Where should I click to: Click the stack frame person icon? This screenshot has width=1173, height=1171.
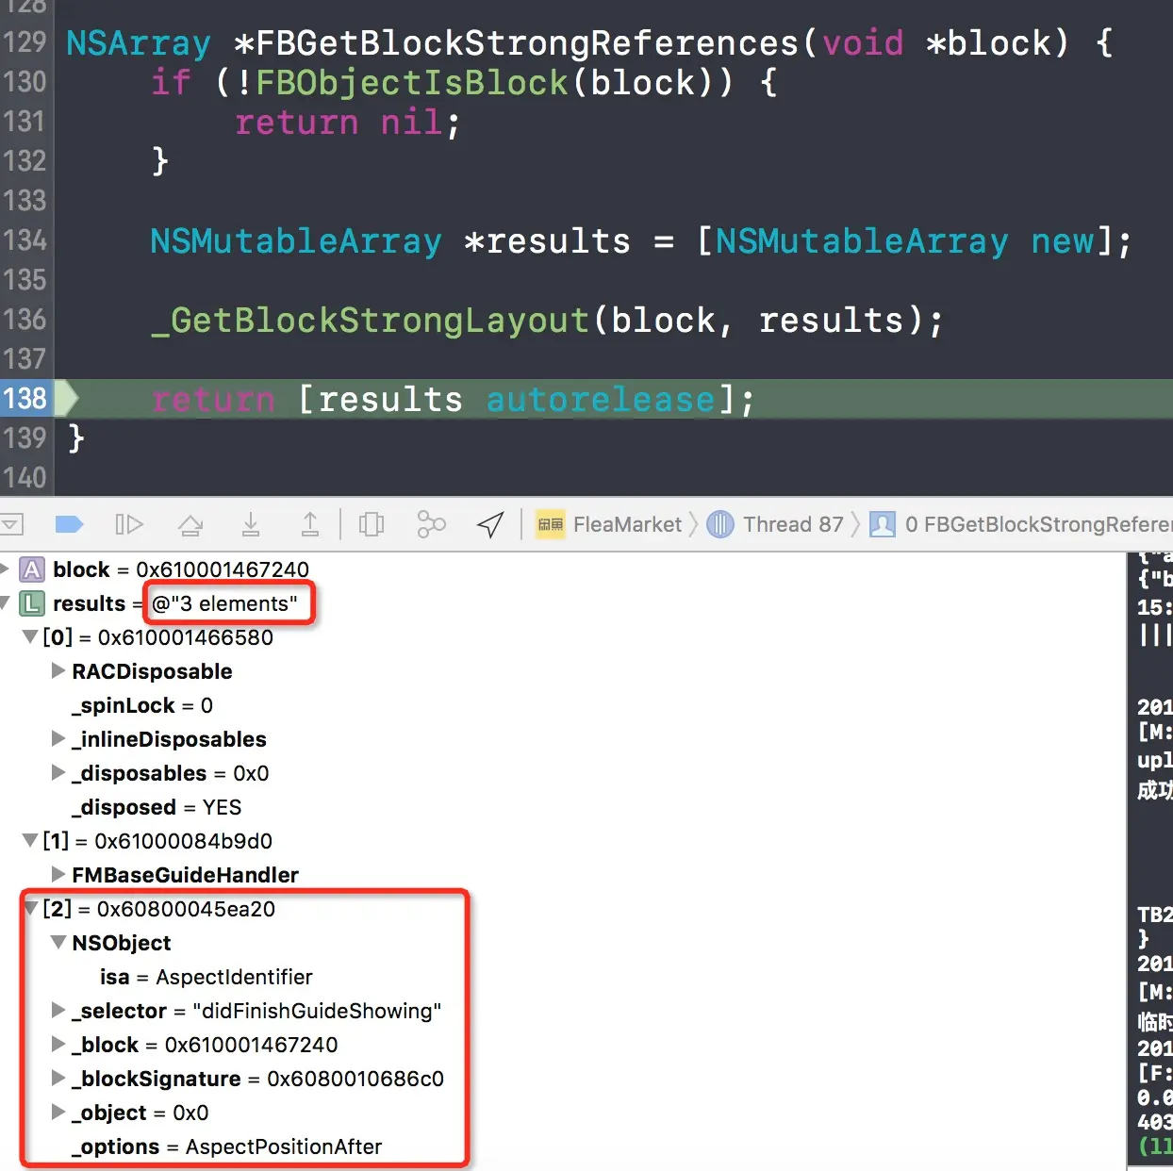883,524
